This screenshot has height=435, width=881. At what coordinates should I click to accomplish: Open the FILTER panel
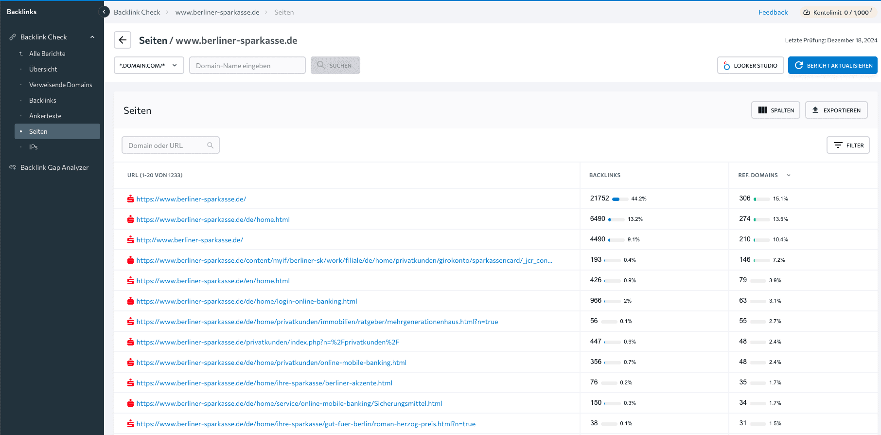pos(848,145)
